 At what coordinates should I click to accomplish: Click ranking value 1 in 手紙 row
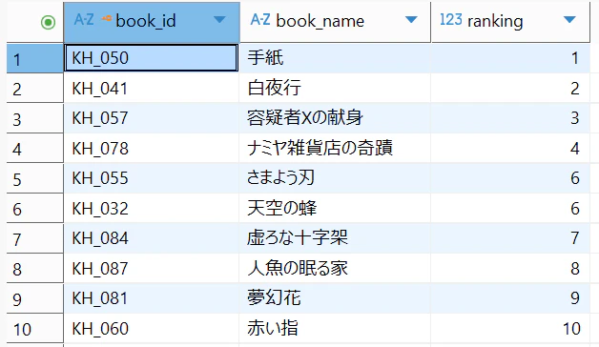pos(575,58)
